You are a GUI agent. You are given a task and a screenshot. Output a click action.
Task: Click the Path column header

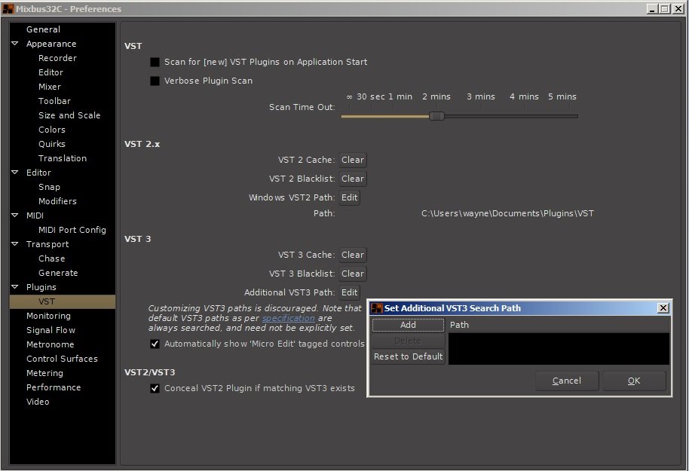(559, 325)
